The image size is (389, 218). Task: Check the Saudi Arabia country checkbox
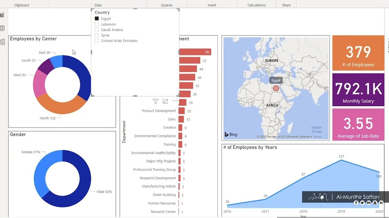[x=97, y=30]
